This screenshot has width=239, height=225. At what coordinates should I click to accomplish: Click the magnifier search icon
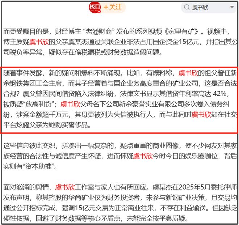coord(187,7)
